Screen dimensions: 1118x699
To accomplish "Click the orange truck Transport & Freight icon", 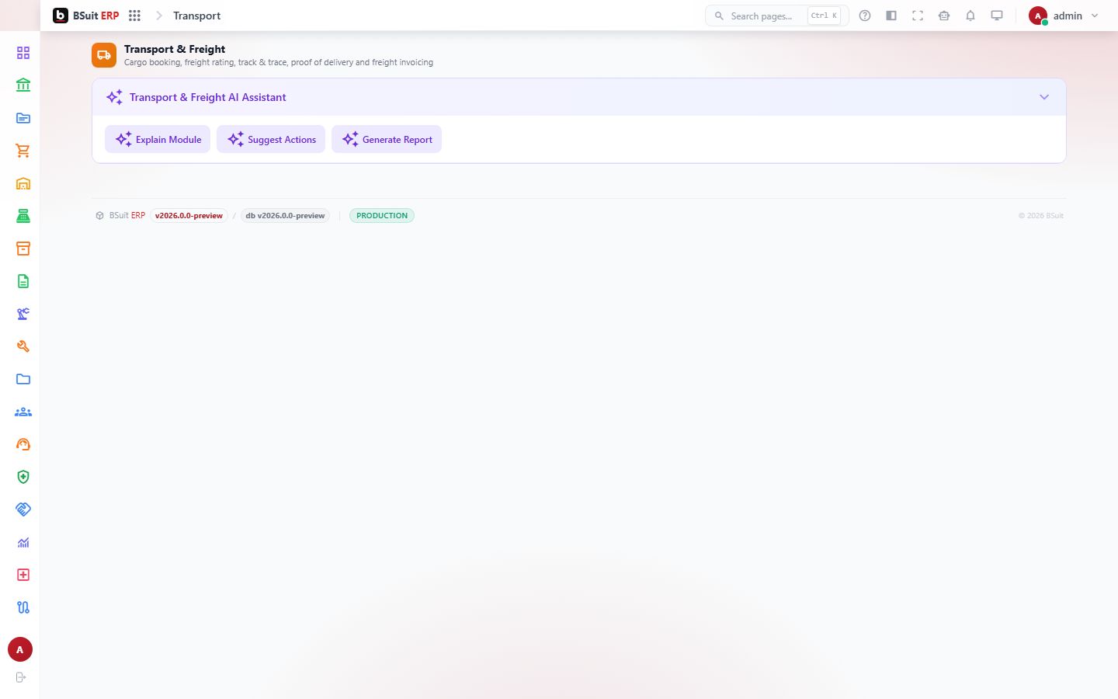I will [104, 55].
